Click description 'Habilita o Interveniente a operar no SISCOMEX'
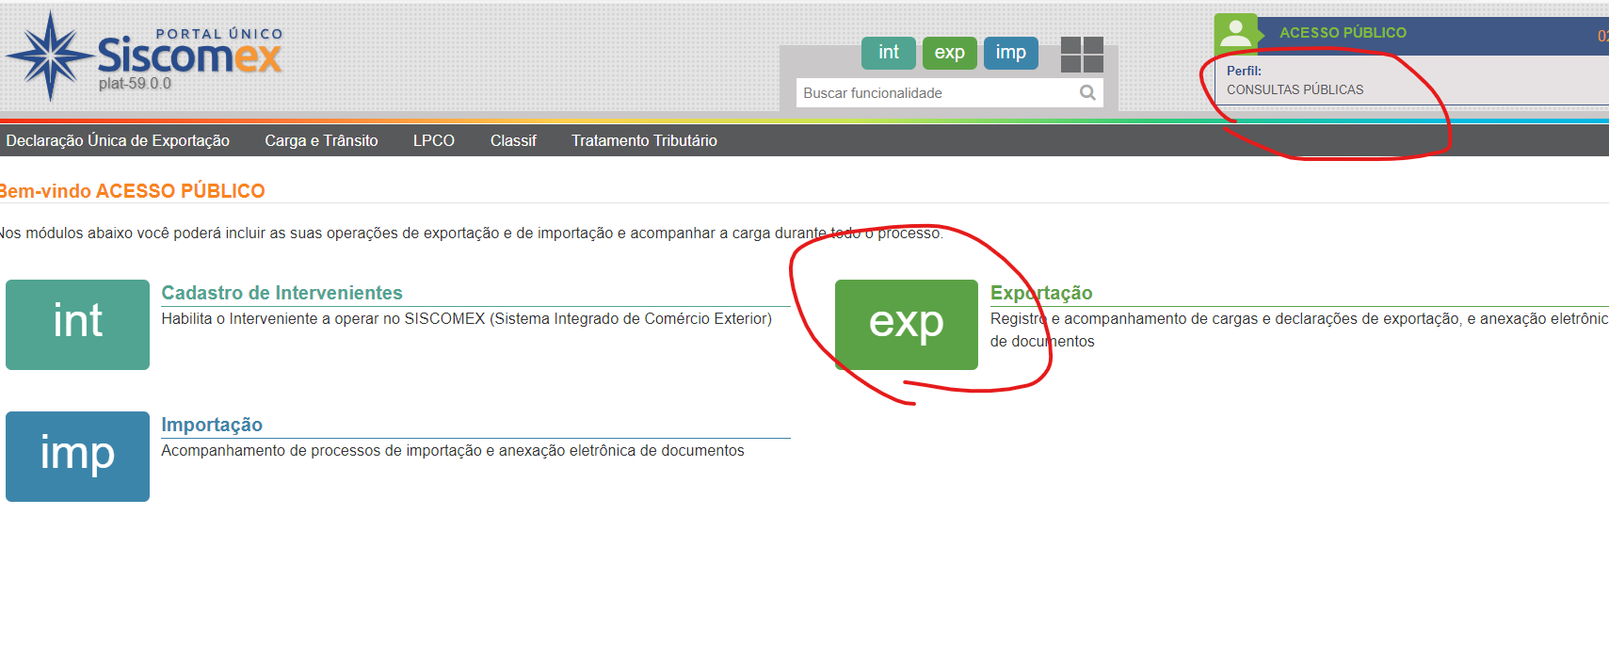This screenshot has height=660, width=1609. coord(466,319)
